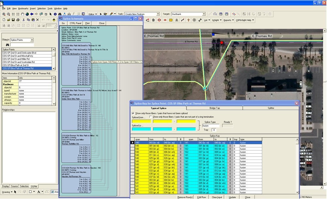Go back to previous extent arrow
Screen dimensions: 327x199
pyautogui.click(x=32, y=14)
